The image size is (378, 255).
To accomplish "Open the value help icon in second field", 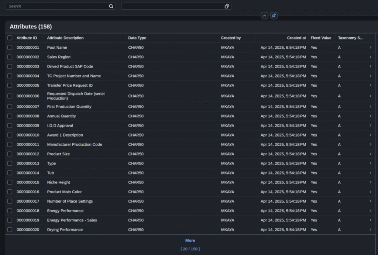I will [227, 6].
